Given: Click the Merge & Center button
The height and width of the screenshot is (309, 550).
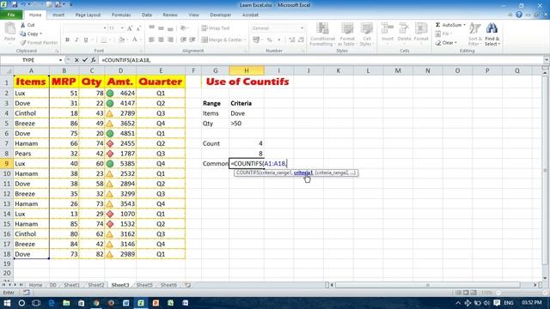Looking at the screenshot, I should 223,40.
